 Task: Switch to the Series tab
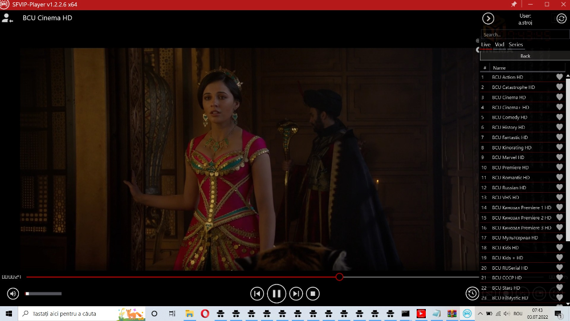click(x=515, y=44)
